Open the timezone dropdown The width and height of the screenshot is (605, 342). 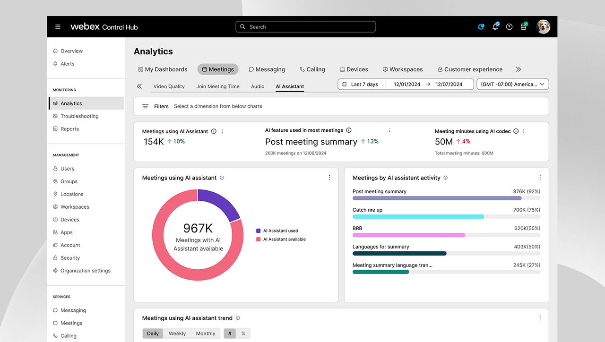coord(512,84)
